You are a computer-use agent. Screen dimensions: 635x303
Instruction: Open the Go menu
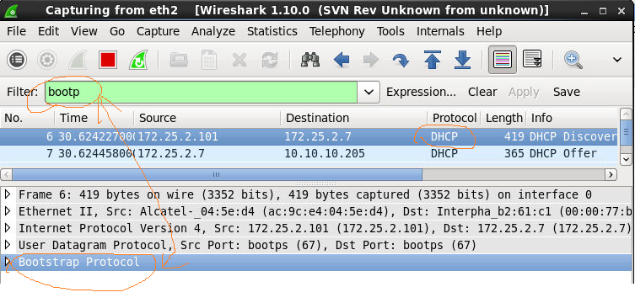point(117,31)
